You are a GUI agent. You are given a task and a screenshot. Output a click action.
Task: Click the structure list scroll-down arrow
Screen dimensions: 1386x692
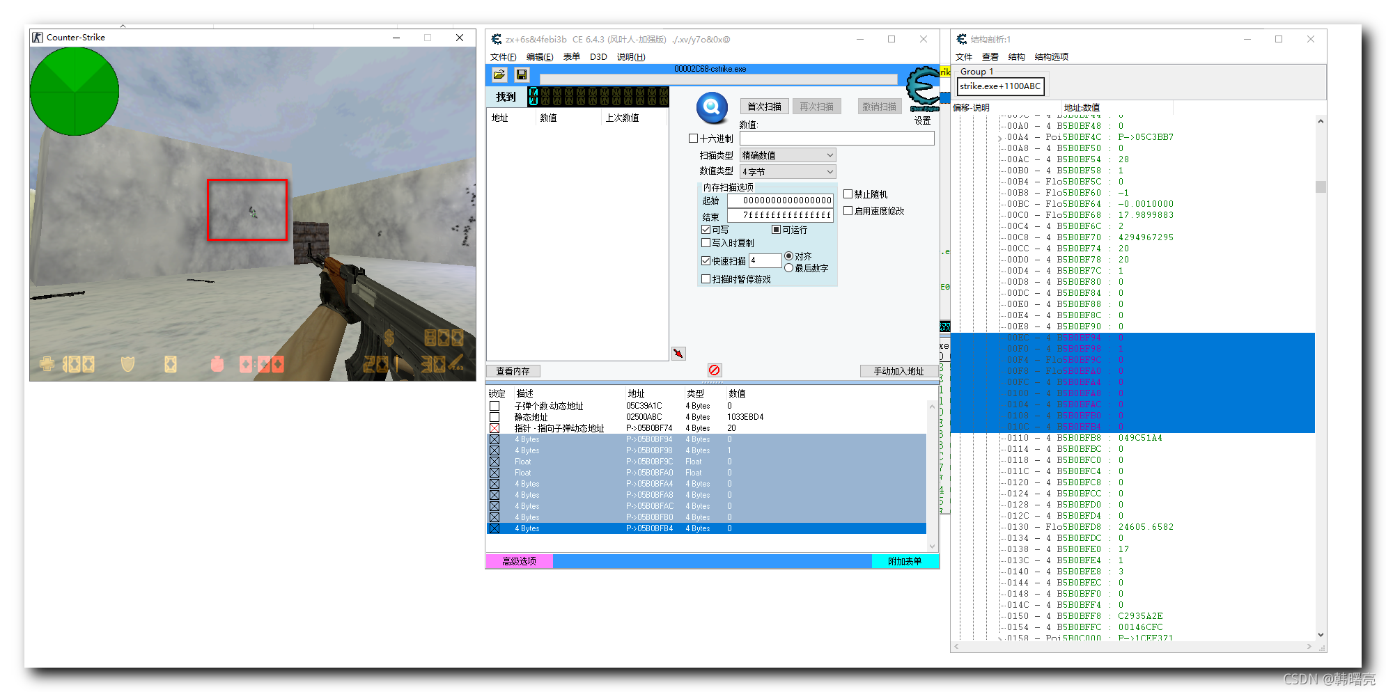[x=1321, y=635]
